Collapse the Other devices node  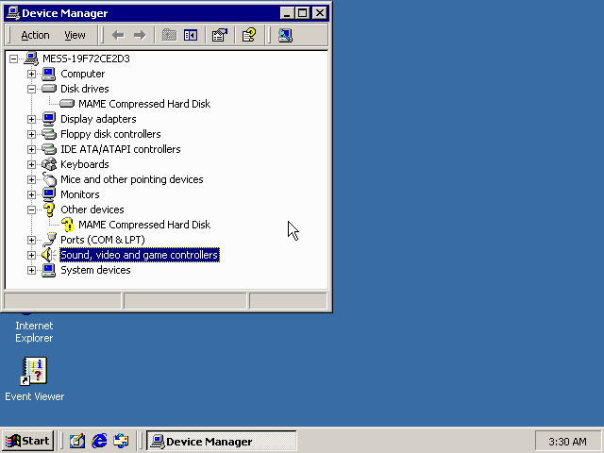31,210
